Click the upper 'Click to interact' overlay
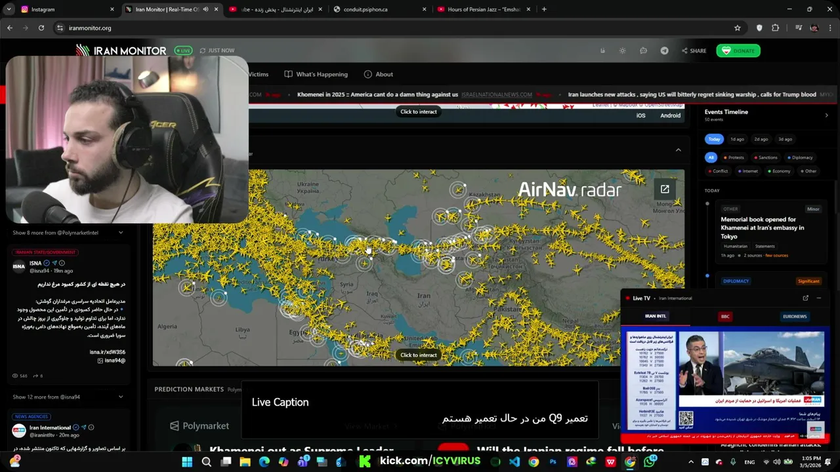The image size is (840, 472). pyautogui.click(x=419, y=111)
